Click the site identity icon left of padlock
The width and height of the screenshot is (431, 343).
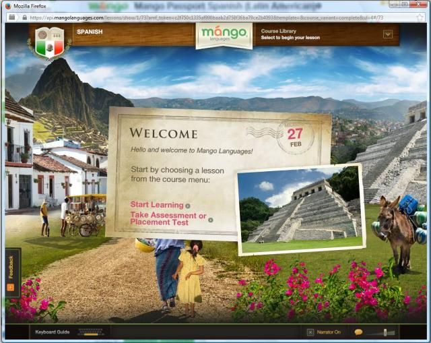pos(12,18)
